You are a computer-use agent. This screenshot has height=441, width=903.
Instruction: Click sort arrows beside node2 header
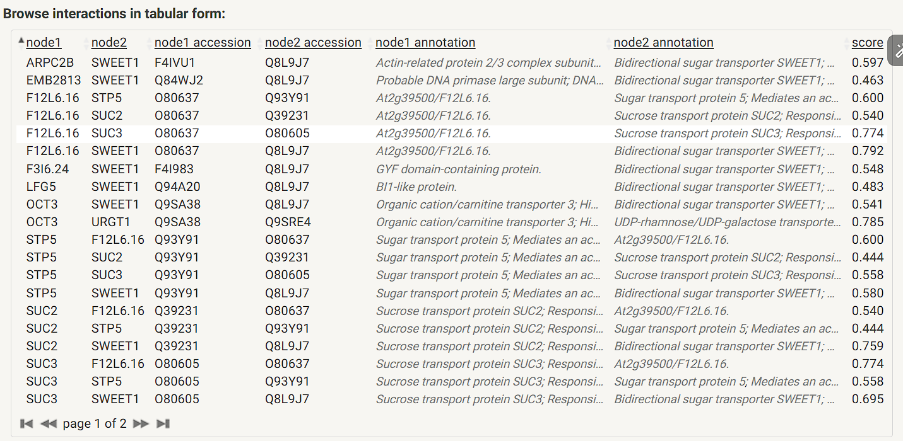(x=86, y=43)
